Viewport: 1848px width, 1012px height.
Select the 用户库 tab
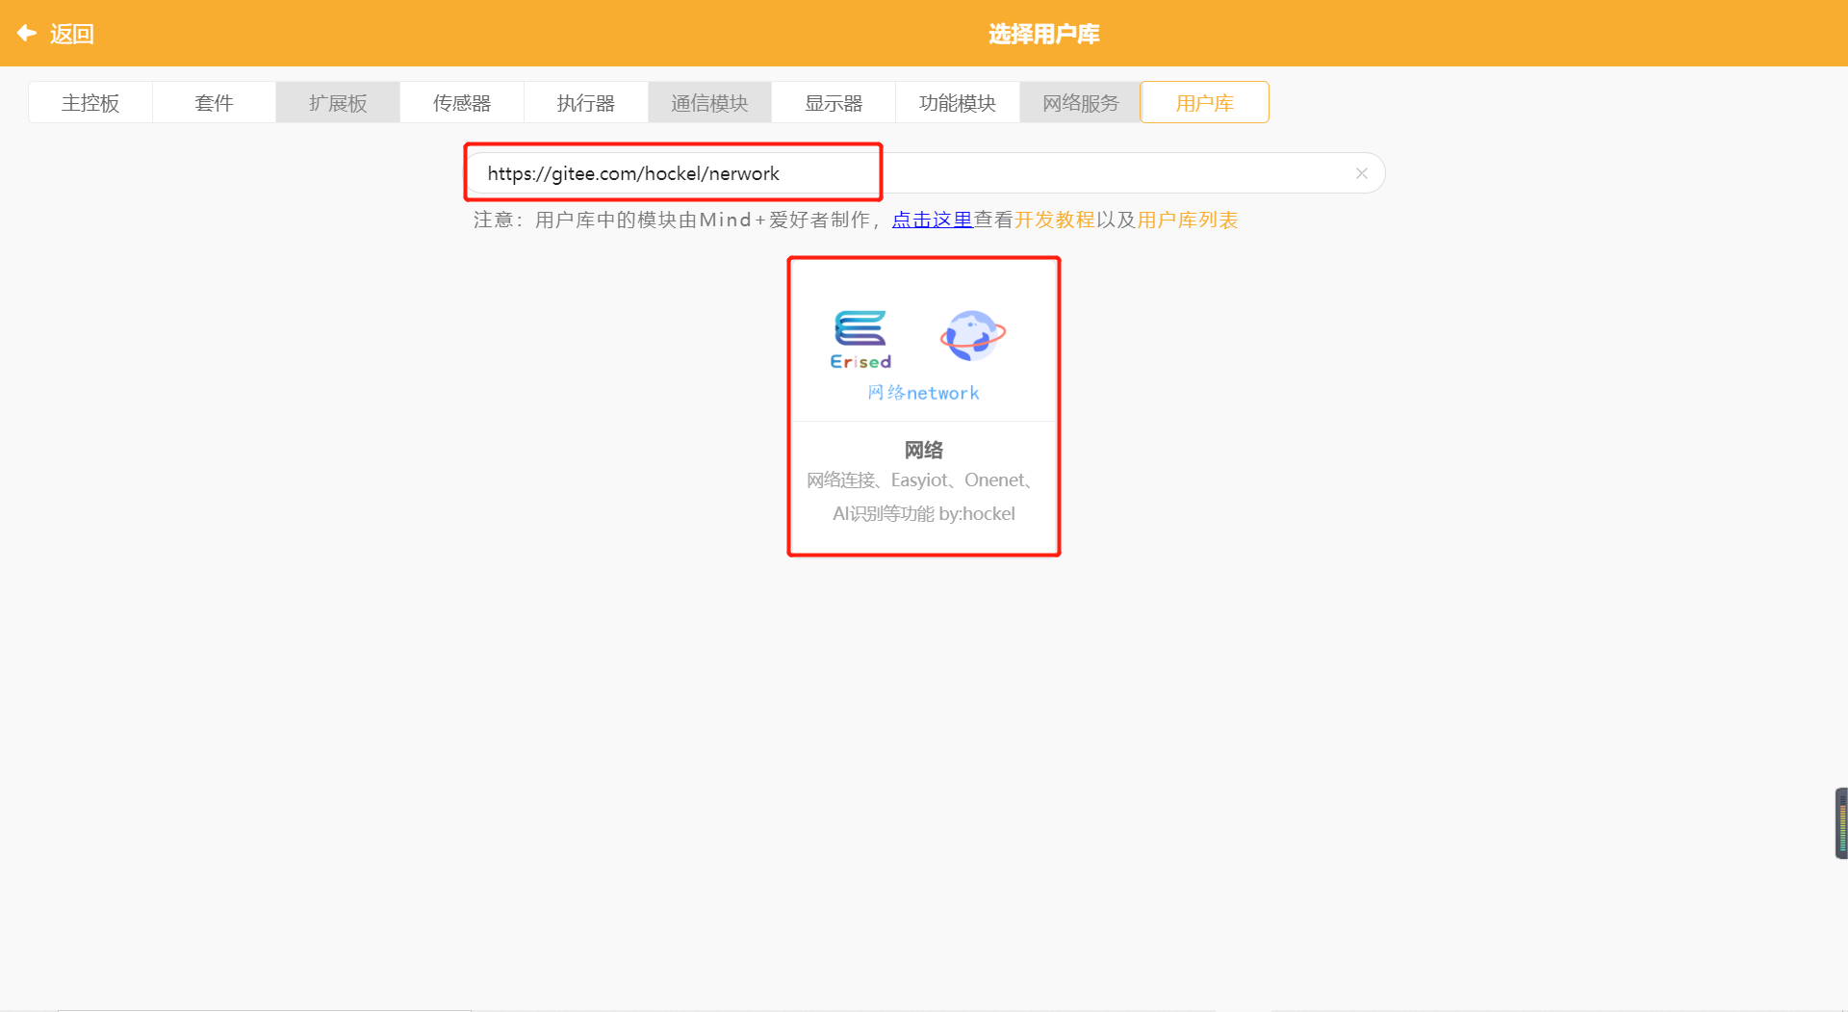coord(1203,102)
